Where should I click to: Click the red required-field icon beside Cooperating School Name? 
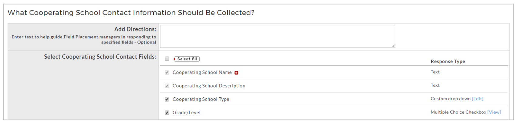[x=236, y=73]
